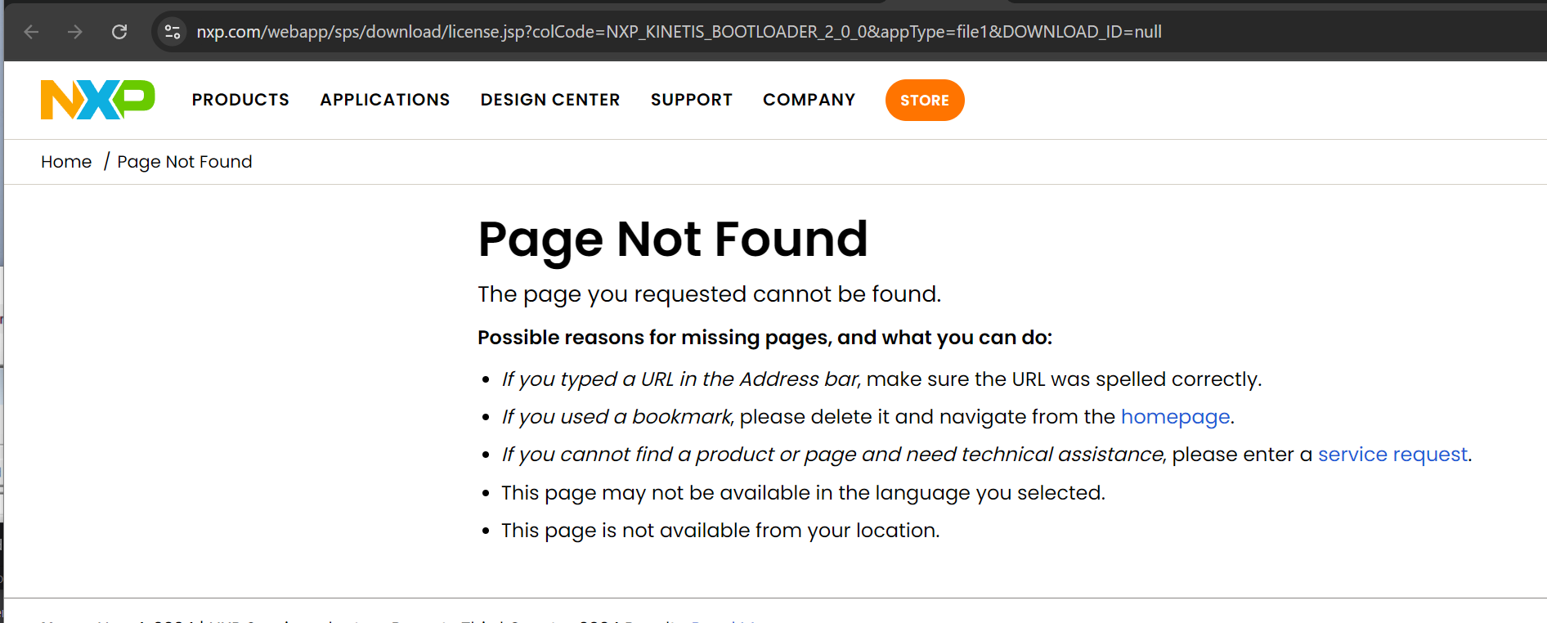The image size is (1547, 623).
Task: Click the orange STORE button
Action: [x=925, y=100]
